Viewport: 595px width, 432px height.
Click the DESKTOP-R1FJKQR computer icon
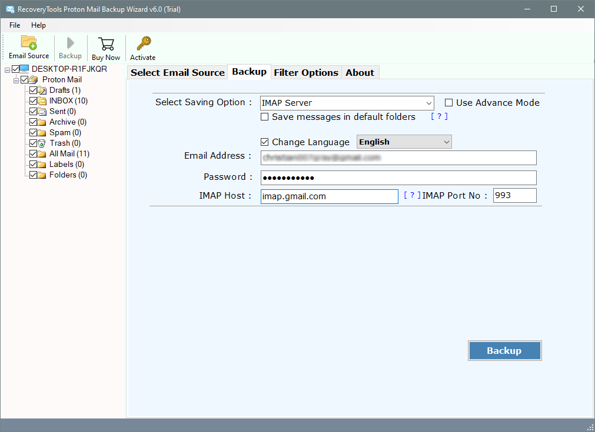pyautogui.click(x=24, y=69)
